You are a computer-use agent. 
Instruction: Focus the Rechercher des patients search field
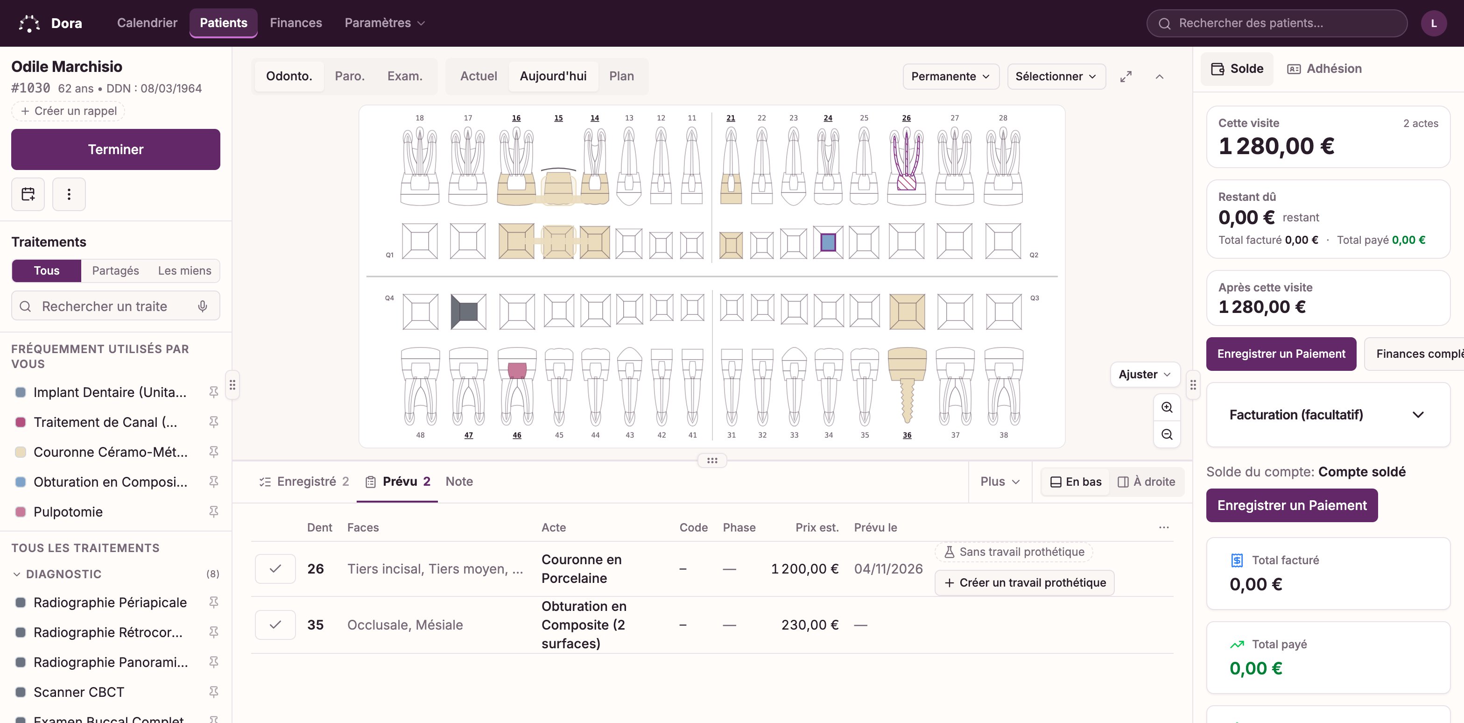1276,23
